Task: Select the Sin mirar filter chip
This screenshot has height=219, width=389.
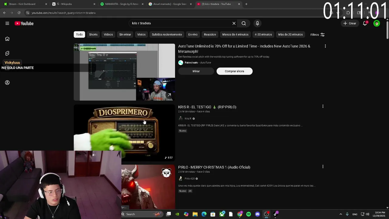Action: point(125,34)
